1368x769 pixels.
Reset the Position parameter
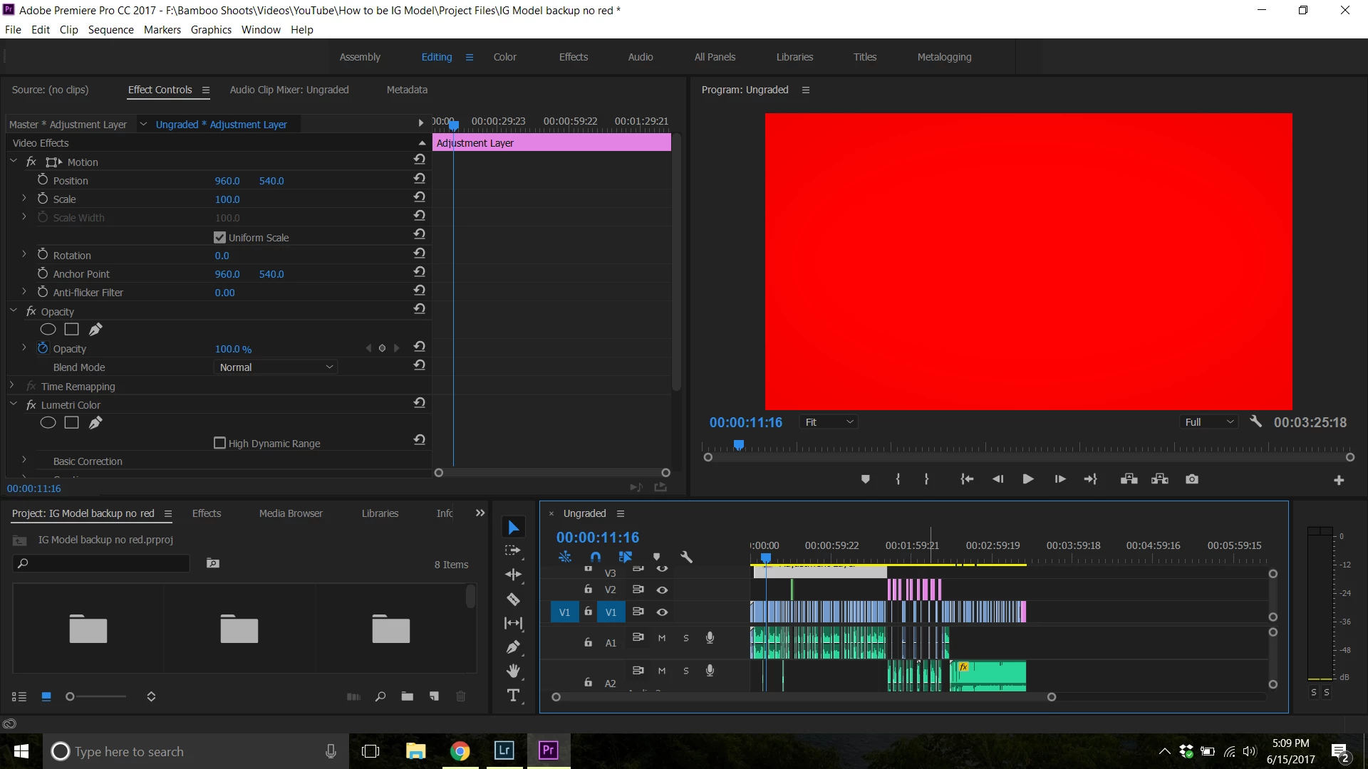[420, 179]
